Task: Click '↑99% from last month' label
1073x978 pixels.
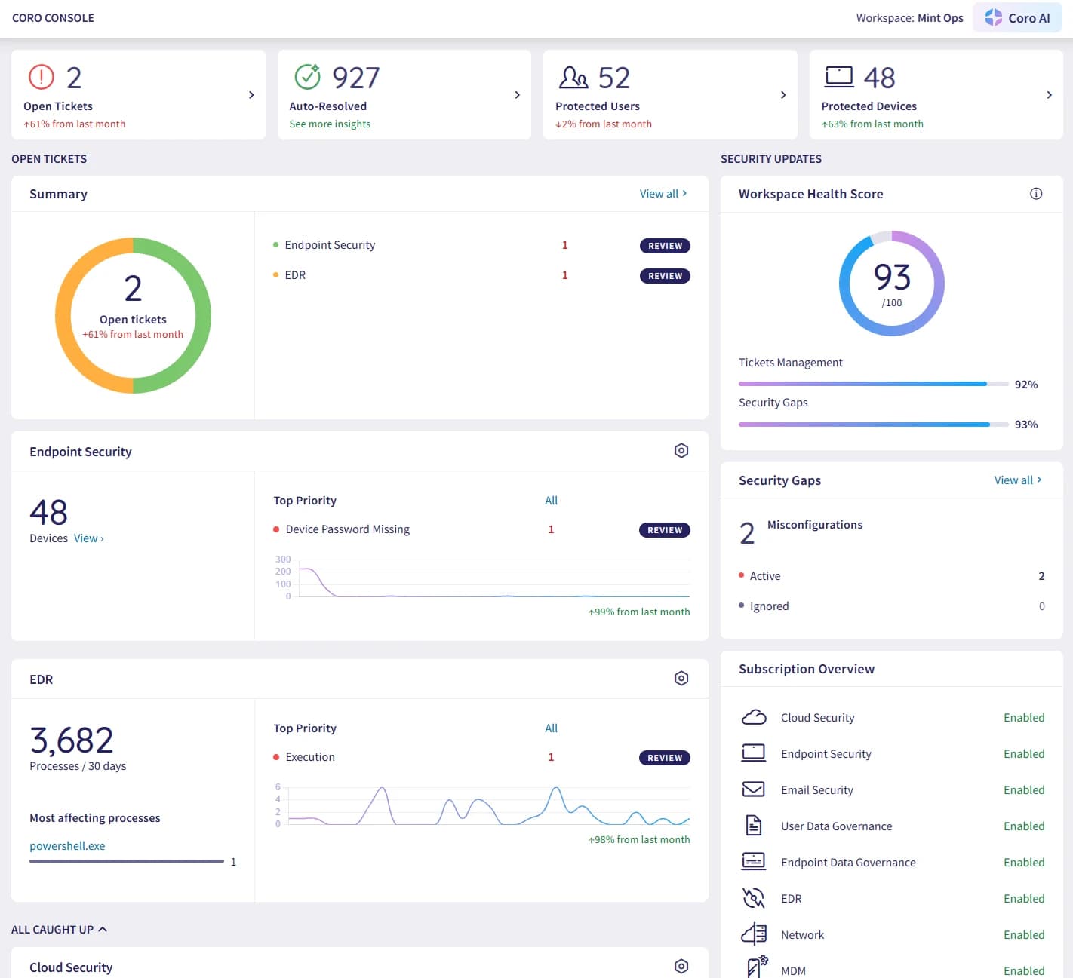Action: click(639, 612)
